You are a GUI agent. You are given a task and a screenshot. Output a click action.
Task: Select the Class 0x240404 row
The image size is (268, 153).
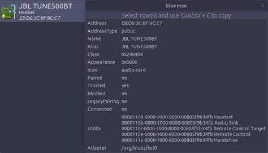[176, 54]
